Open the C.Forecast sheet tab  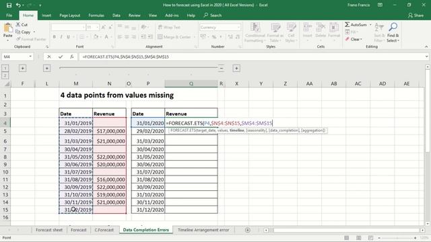(104, 230)
